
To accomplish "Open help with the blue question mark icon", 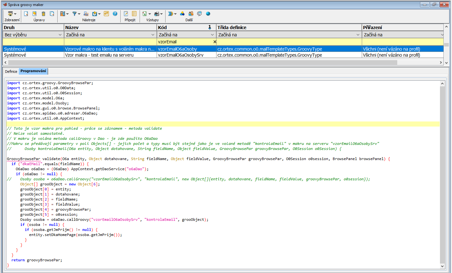I will click(x=115, y=14).
